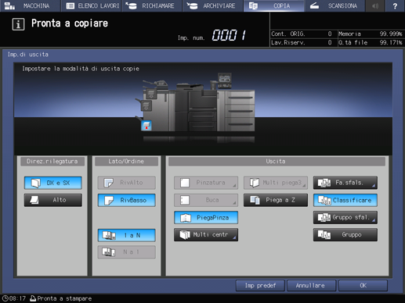The height and width of the screenshot is (303, 405).
Task: Click the MACCHINA tab icon
Action: [9, 5]
